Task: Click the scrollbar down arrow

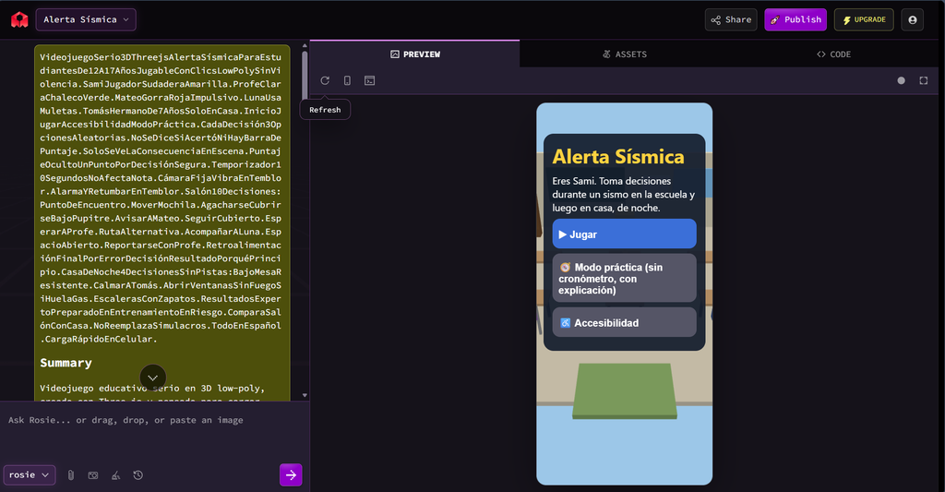Action: click(x=305, y=395)
